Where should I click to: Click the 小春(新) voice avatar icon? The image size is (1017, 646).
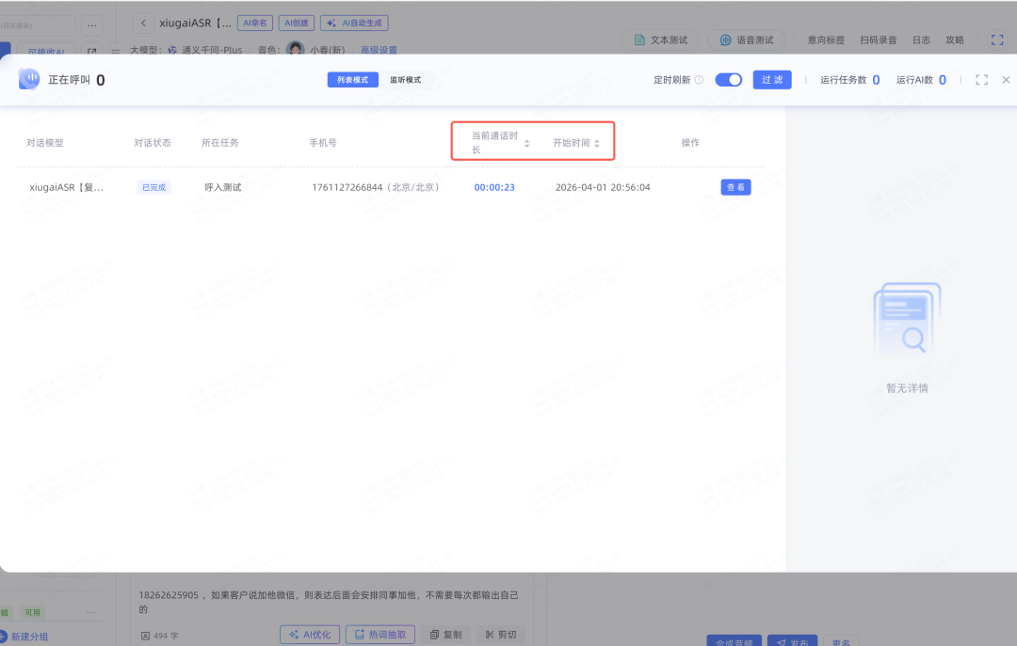point(295,50)
